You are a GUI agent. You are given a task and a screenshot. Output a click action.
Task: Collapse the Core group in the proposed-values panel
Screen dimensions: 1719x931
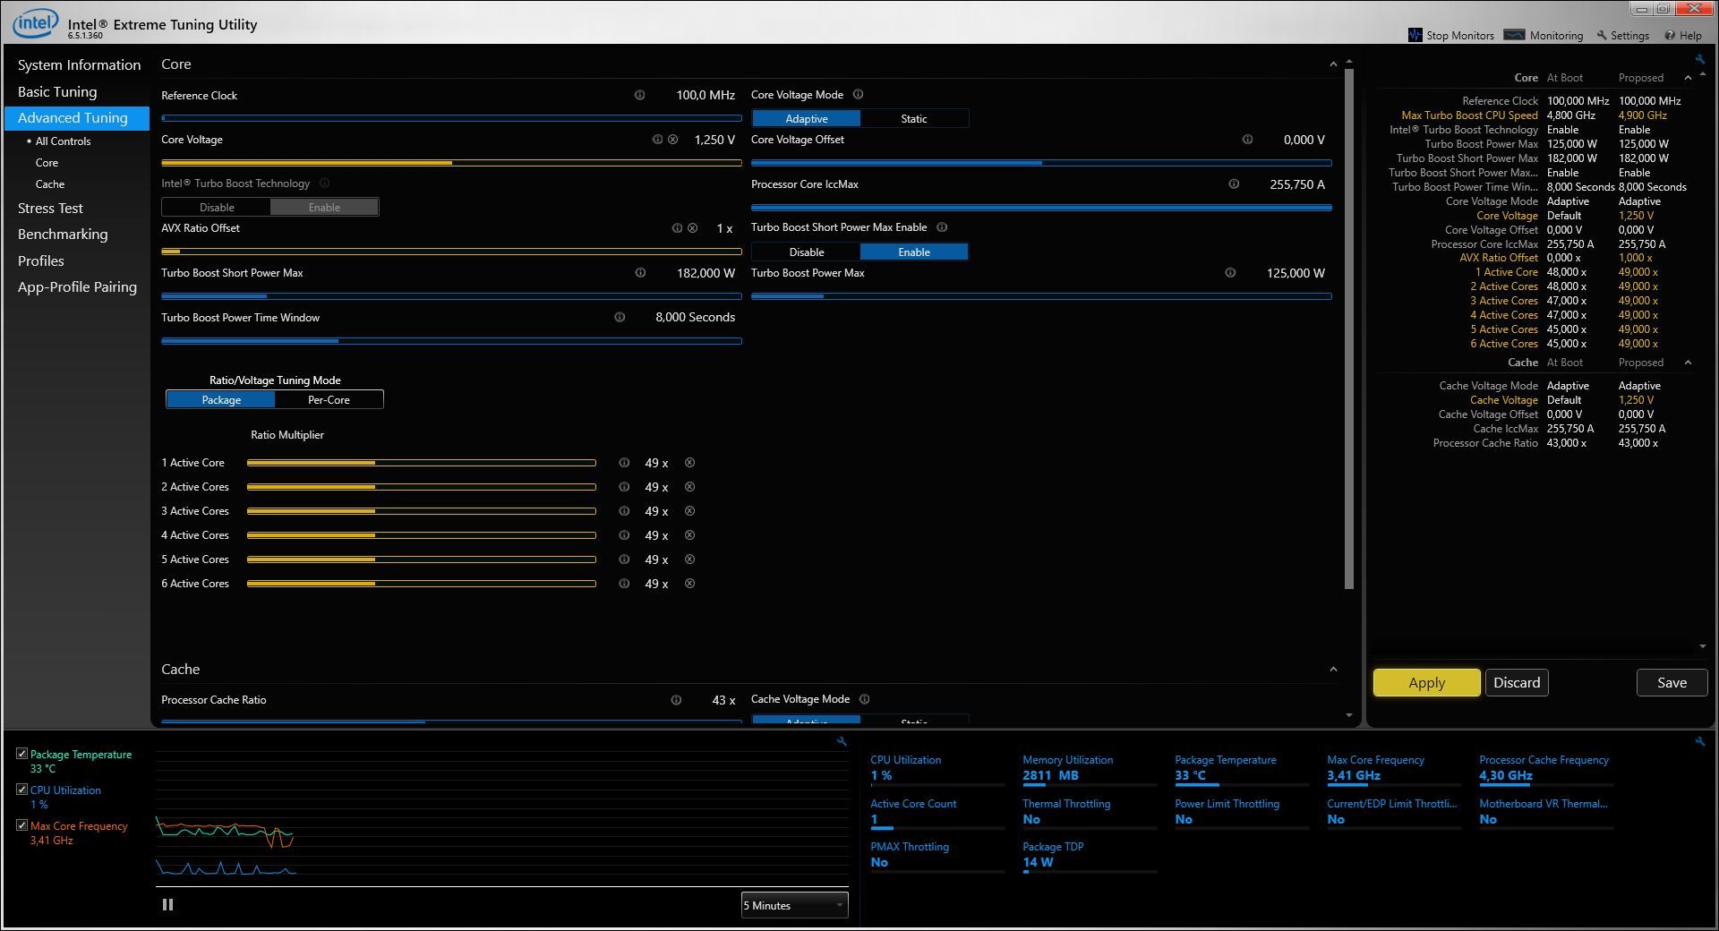[1688, 78]
